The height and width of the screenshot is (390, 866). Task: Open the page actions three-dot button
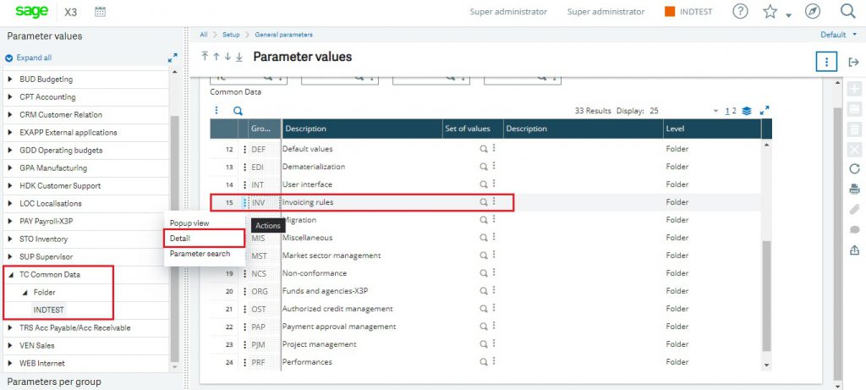826,62
